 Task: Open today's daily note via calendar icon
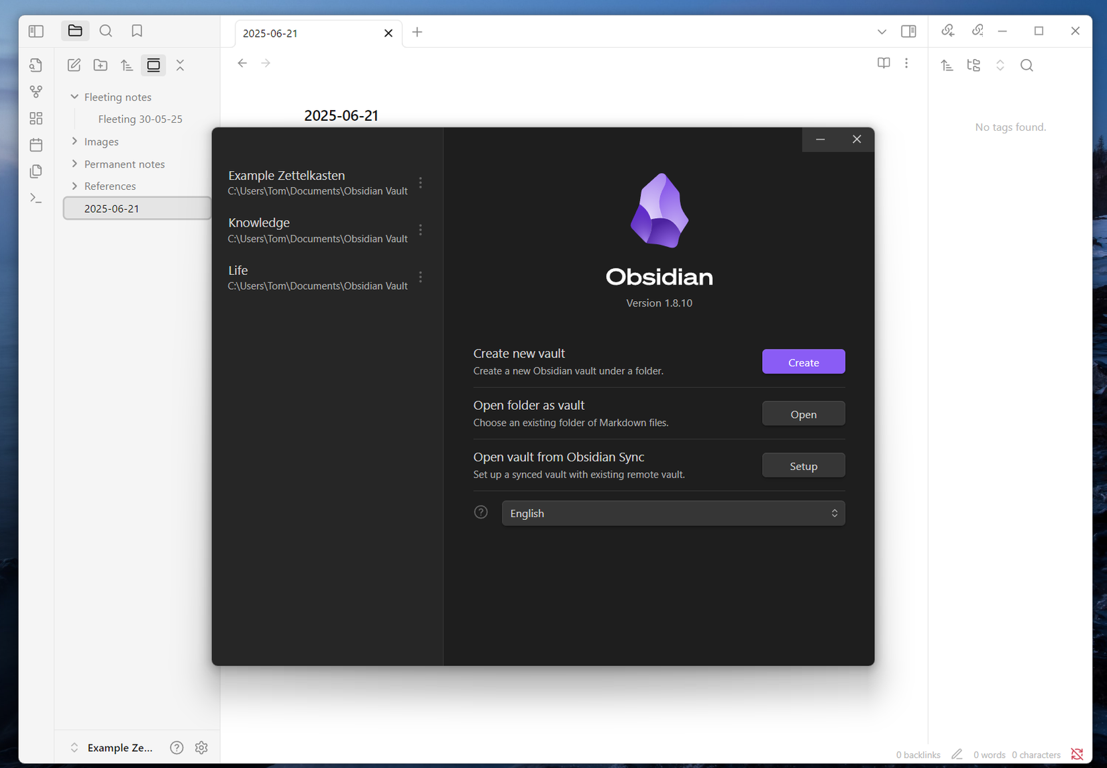coord(36,144)
